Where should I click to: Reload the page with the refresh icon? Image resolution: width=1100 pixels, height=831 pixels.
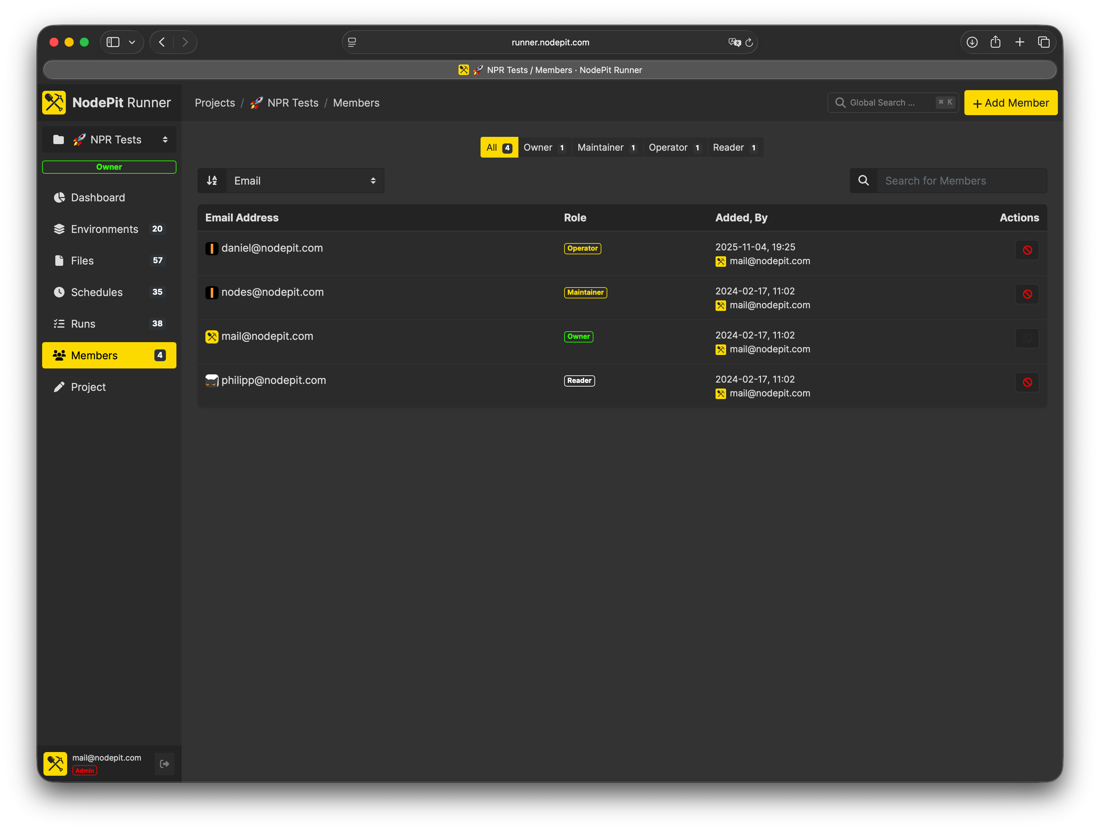click(749, 43)
